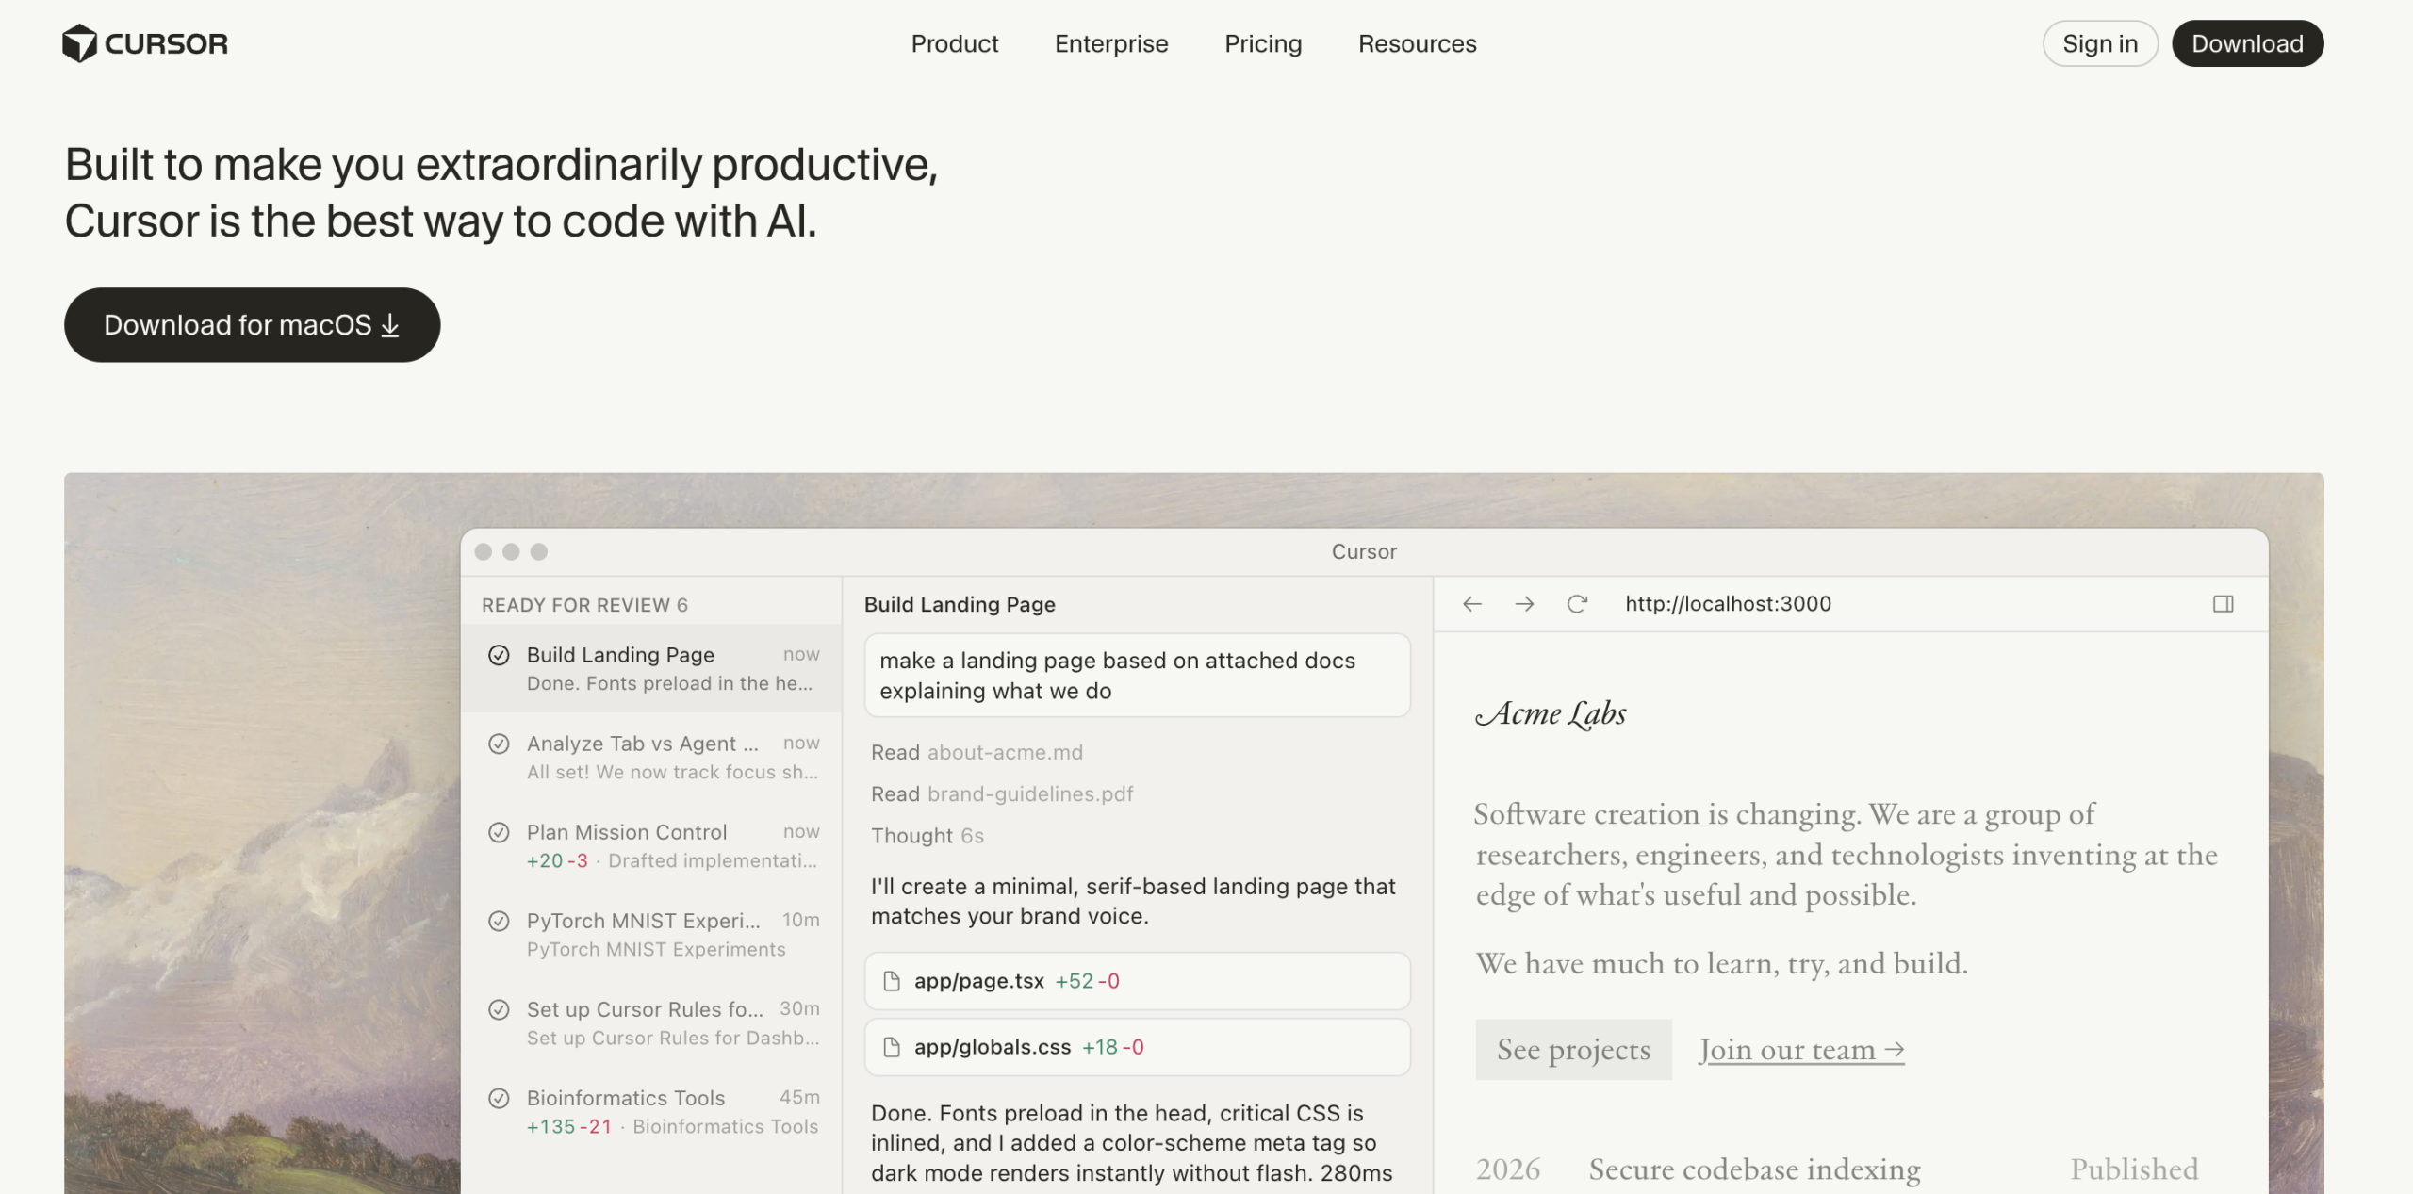This screenshot has height=1194, width=2413.
Task: Click the check circle next to PyTorch MNIST Experiments
Action: coord(499,921)
